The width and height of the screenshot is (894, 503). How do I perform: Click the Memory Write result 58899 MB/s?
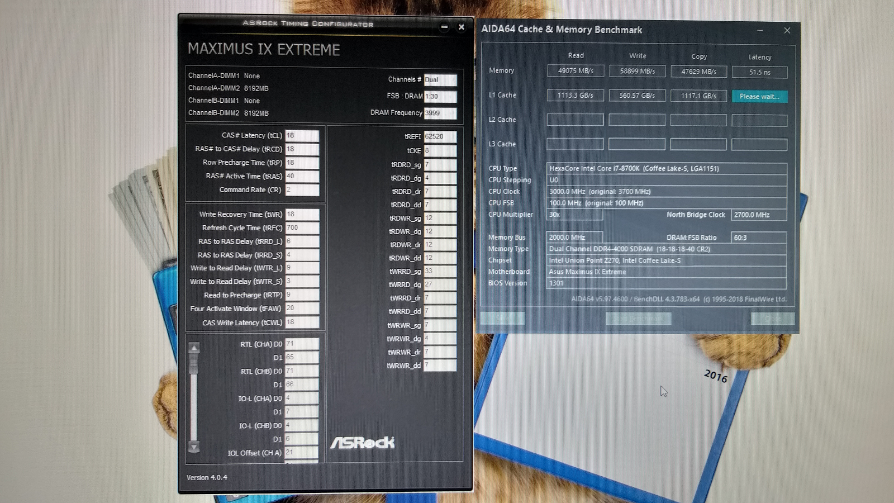[637, 71]
